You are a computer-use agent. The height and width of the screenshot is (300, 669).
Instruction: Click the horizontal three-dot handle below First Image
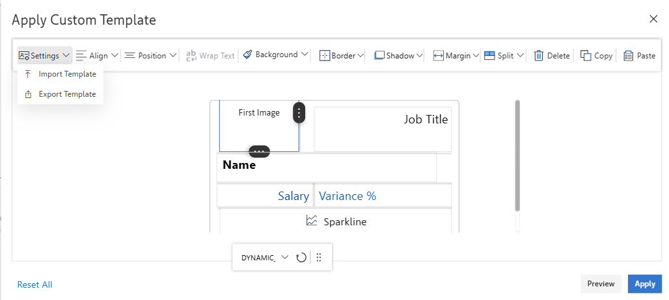click(x=259, y=151)
